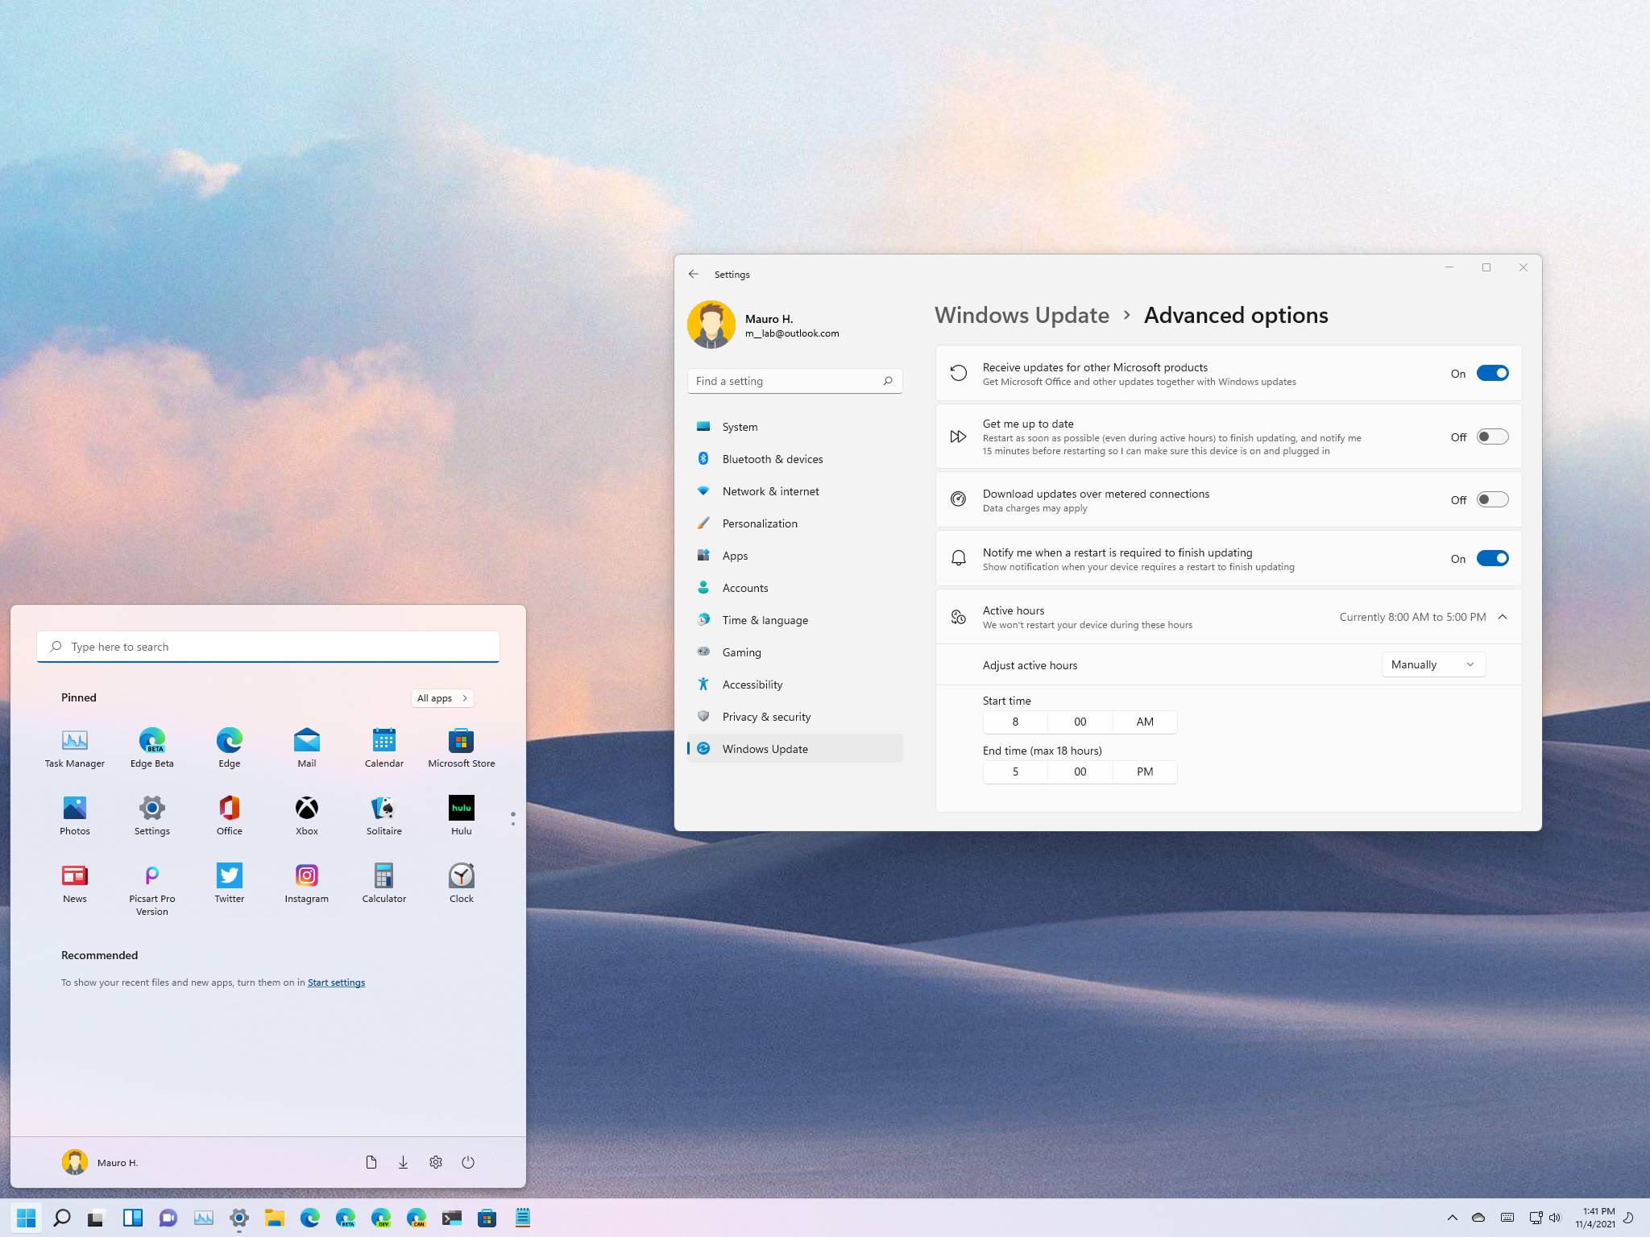The image size is (1650, 1237).
Task: Open All apps in the Start menu
Action: pyautogui.click(x=442, y=697)
